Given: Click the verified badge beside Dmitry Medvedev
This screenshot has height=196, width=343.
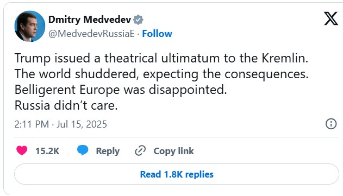Looking at the screenshot, I should coord(138,20).
